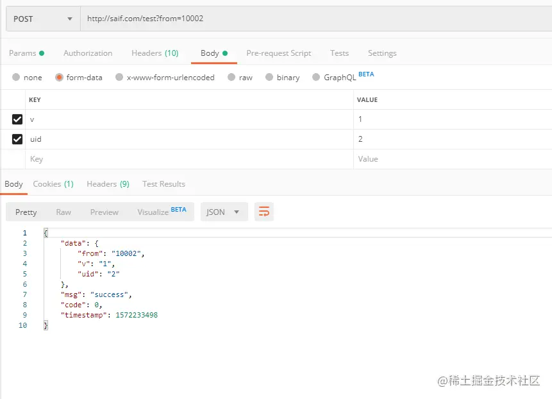Click the "success" msg value
This screenshot has height=399, width=552.
(x=109, y=295)
